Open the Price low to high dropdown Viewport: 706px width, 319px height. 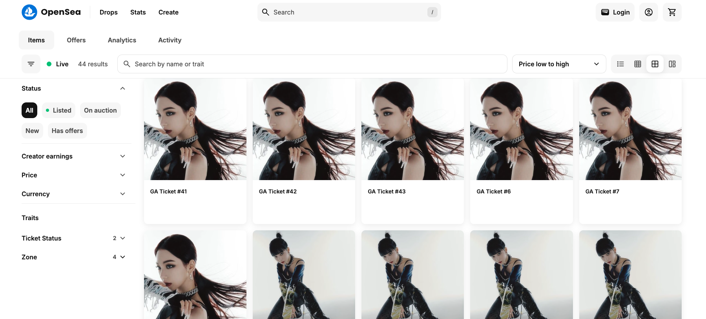pyautogui.click(x=558, y=64)
